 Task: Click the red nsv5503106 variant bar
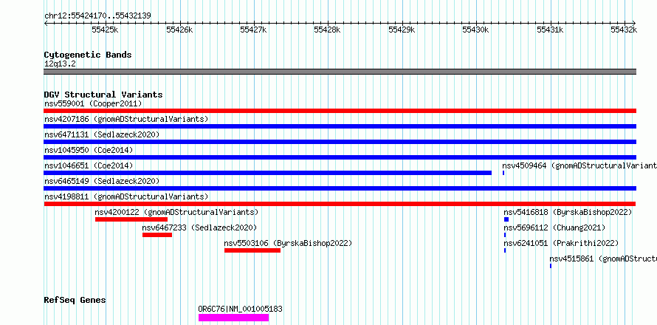click(252, 250)
